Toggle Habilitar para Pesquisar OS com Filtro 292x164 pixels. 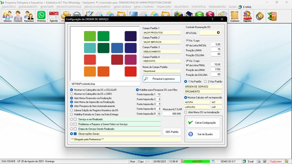coord(137,90)
